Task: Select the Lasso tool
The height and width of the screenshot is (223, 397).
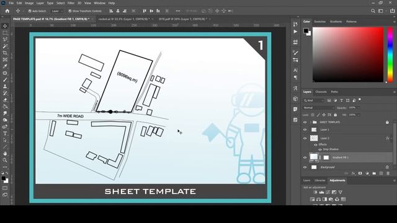Action: 5,40
